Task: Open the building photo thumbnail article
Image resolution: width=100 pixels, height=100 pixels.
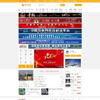Action: pyautogui.click(x=45, y=92)
